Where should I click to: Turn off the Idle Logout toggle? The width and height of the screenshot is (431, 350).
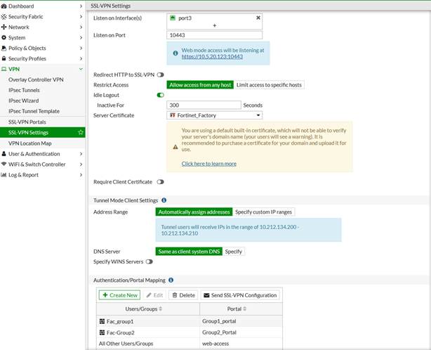pyautogui.click(x=161, y=95)
